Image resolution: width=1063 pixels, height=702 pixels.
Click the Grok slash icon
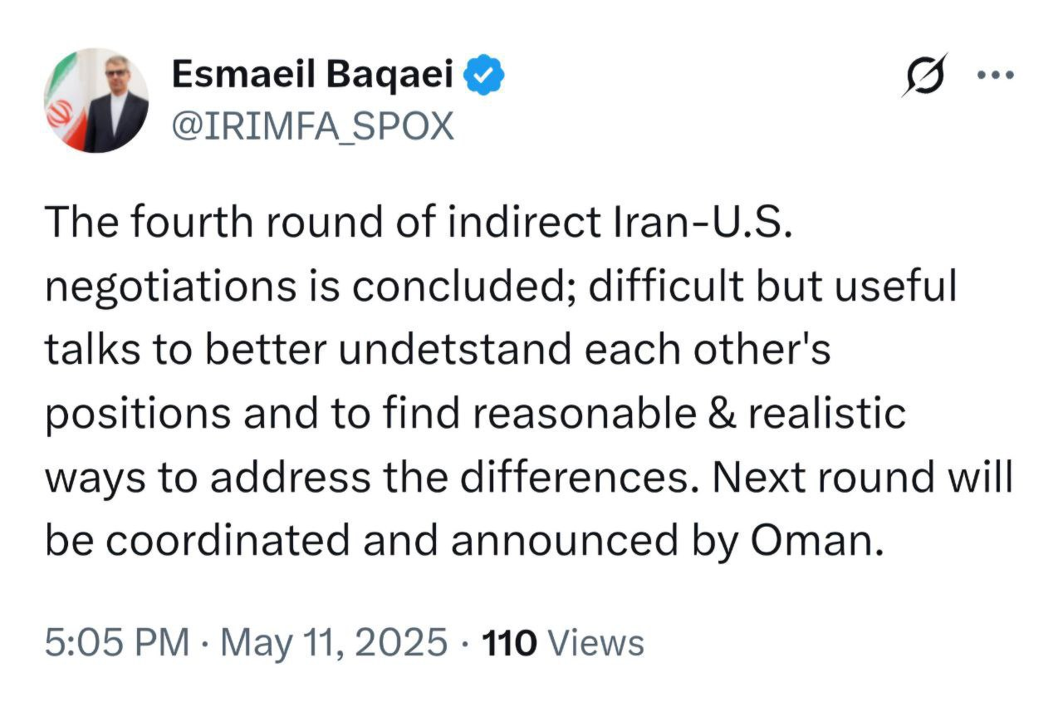coord(925,76)
